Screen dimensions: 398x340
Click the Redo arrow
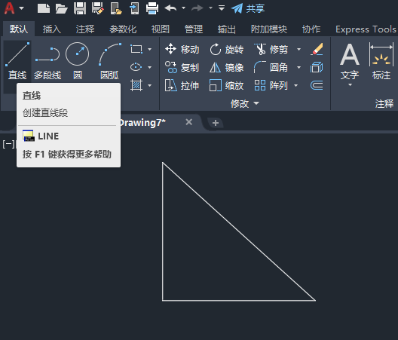click(x=197, y=8)
